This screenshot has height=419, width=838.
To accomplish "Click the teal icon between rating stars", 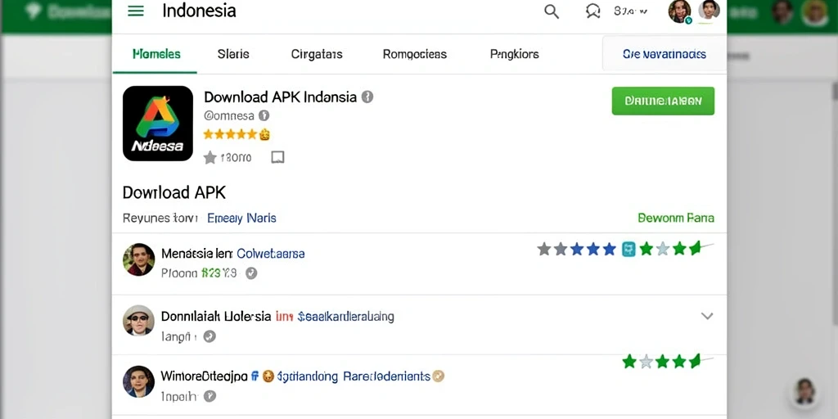I will [x=628, y=249].
